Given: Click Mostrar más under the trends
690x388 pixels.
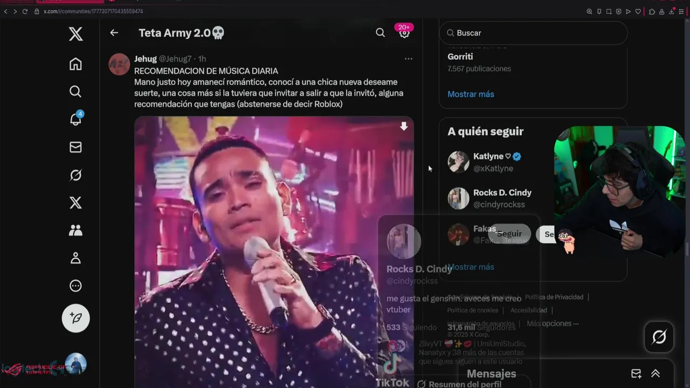Looking at the screenshot, I should 471,94.
